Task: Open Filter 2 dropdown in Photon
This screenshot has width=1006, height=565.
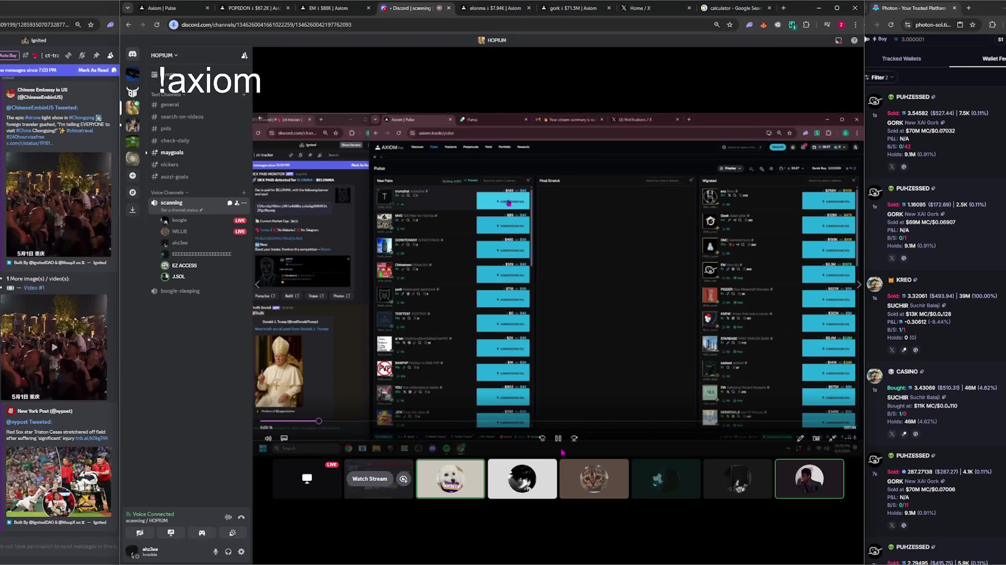Action: (x=881, y=77)
